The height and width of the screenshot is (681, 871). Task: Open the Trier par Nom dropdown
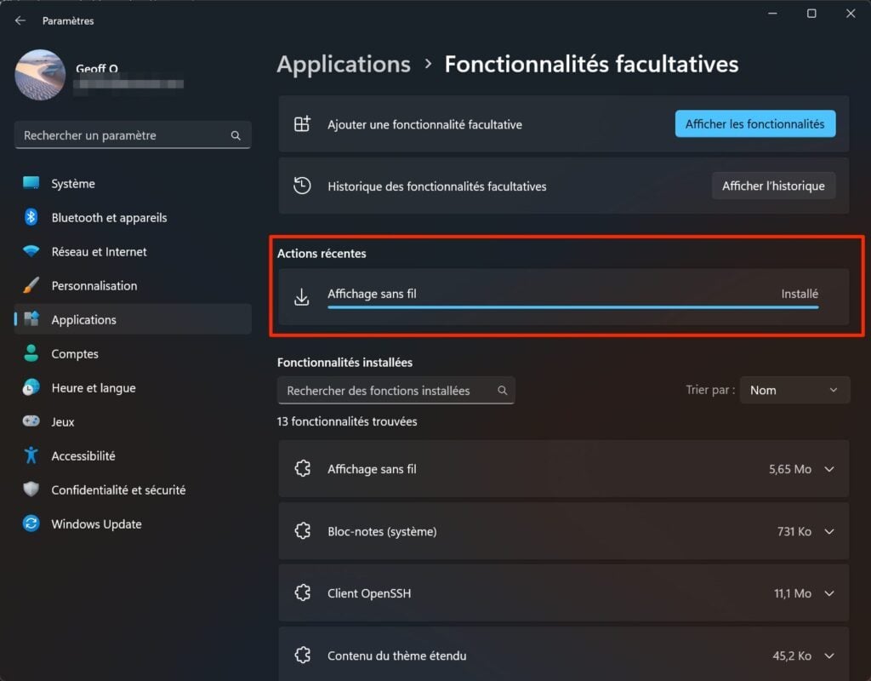click(x=794, y=390)
